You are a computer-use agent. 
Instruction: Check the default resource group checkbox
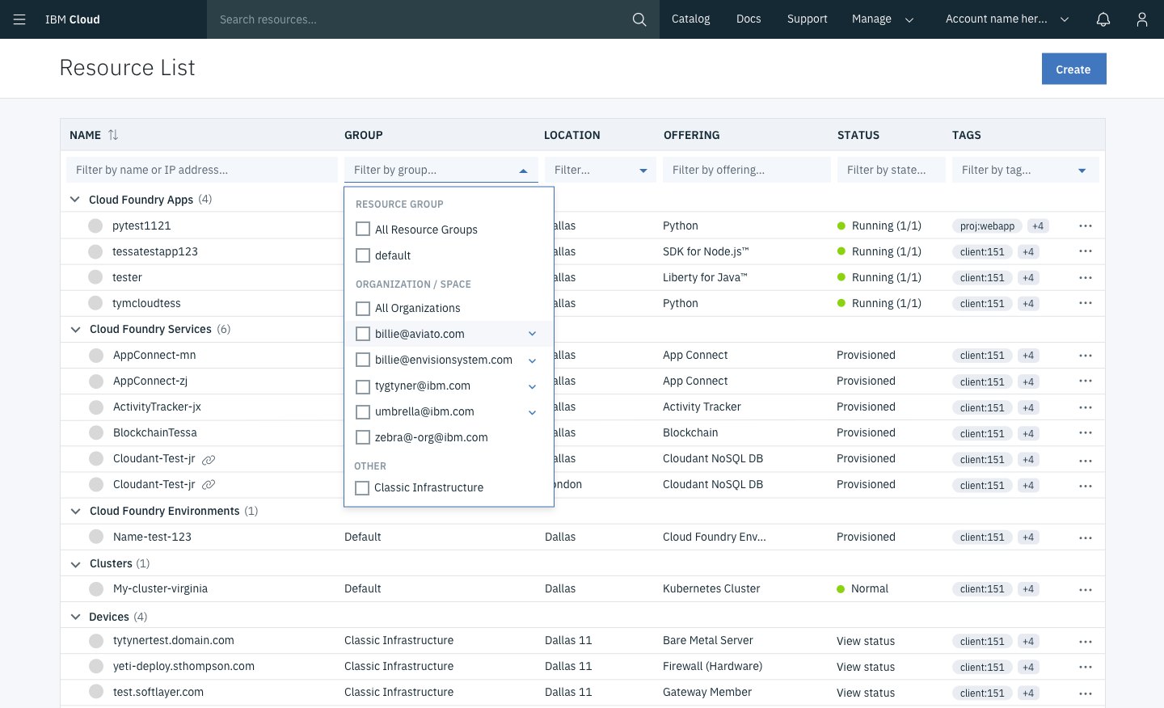(363, 255)
